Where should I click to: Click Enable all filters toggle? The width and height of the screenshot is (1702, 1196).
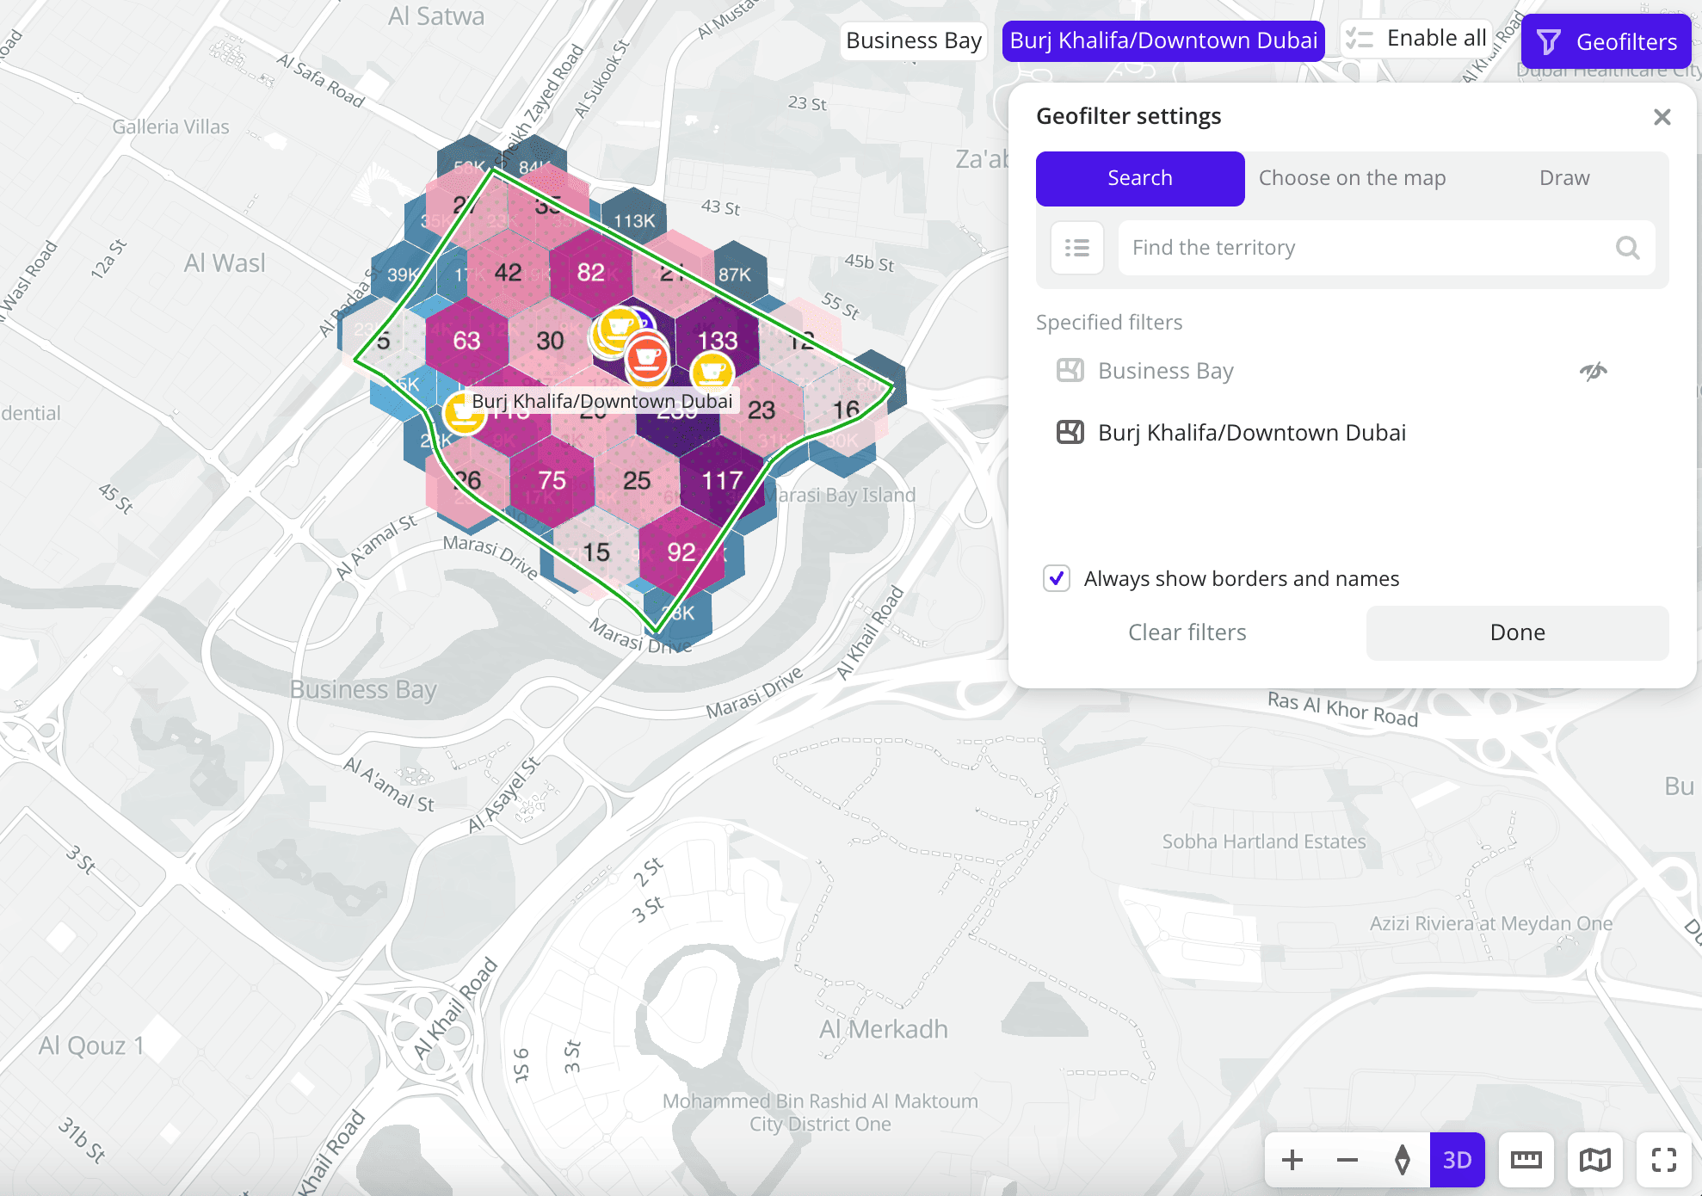pyautogui.click(x=1416, y=39)
